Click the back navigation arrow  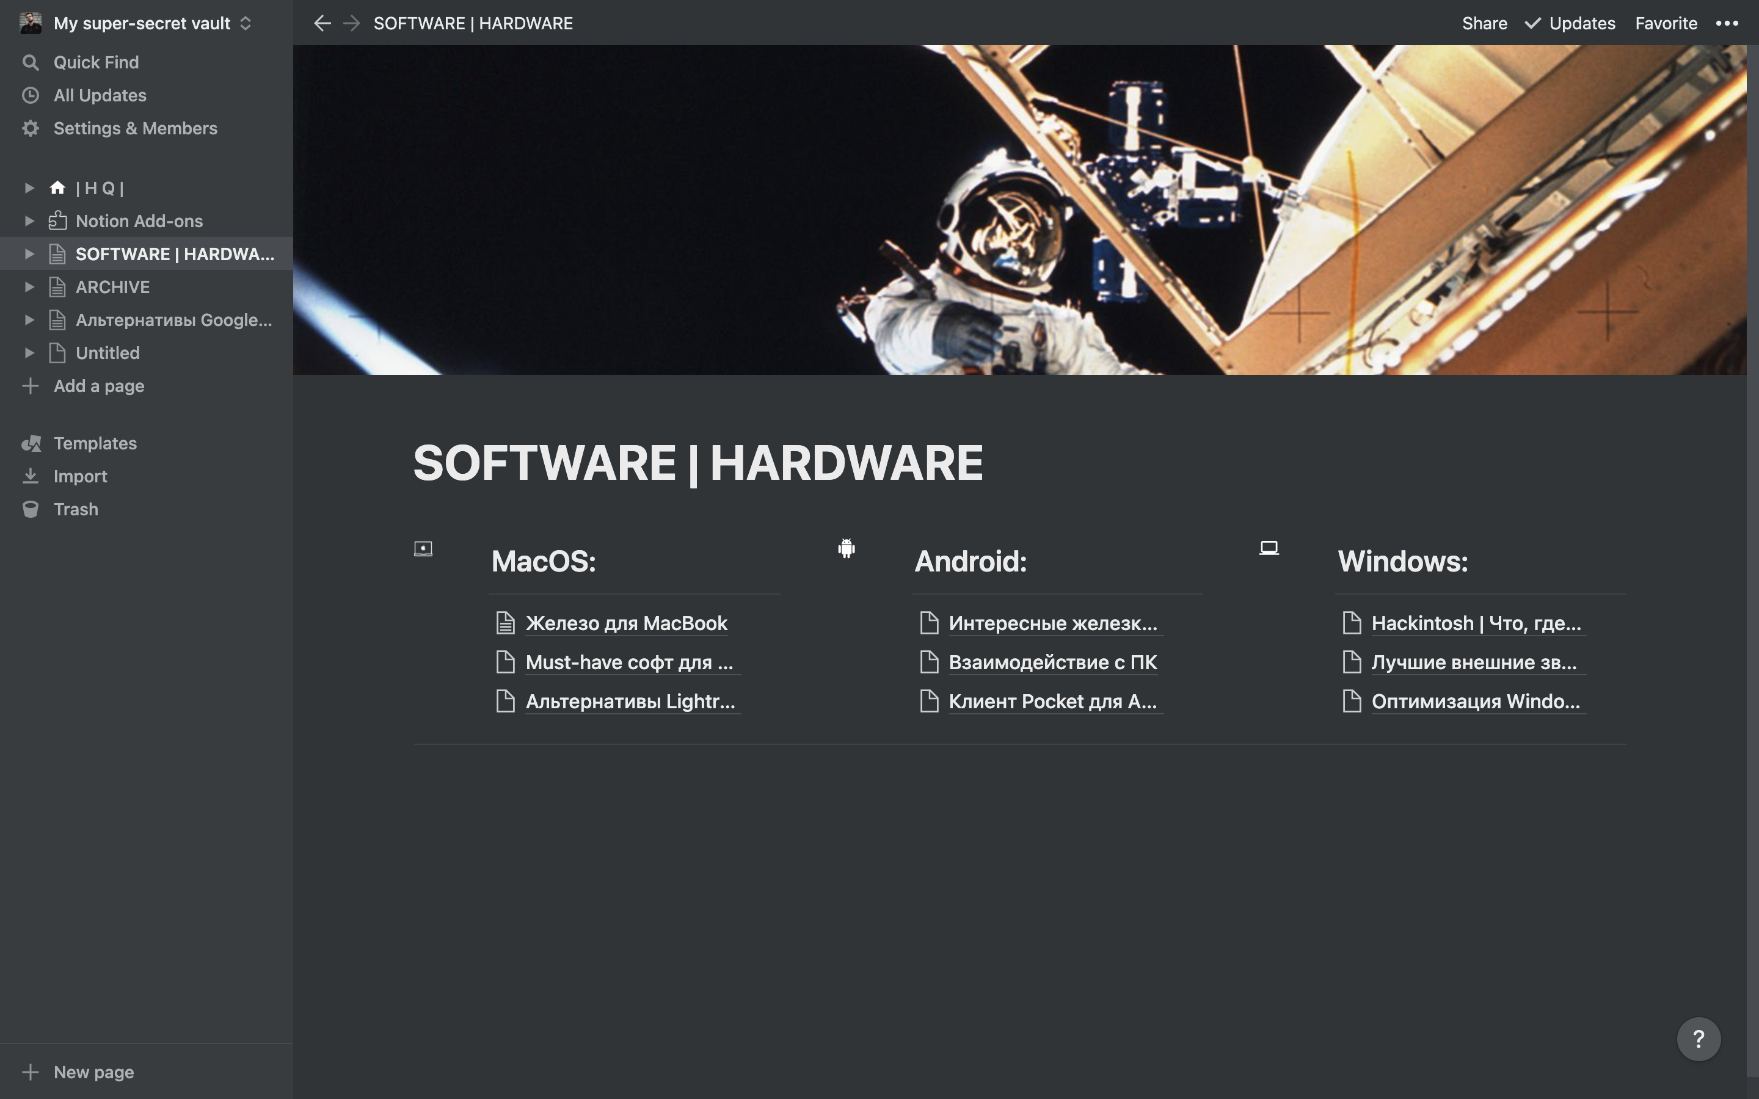pos(322,23)
